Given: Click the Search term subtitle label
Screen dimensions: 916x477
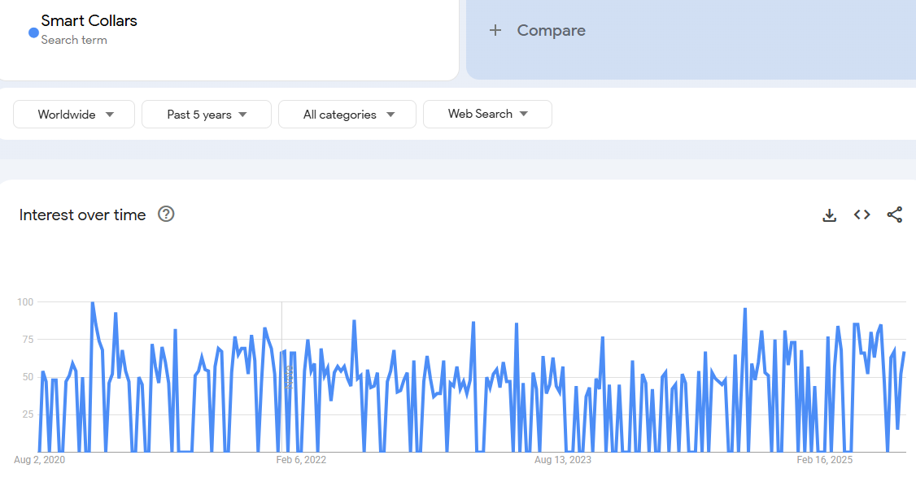Looking at the screenshot, I should tap(74, 40).
